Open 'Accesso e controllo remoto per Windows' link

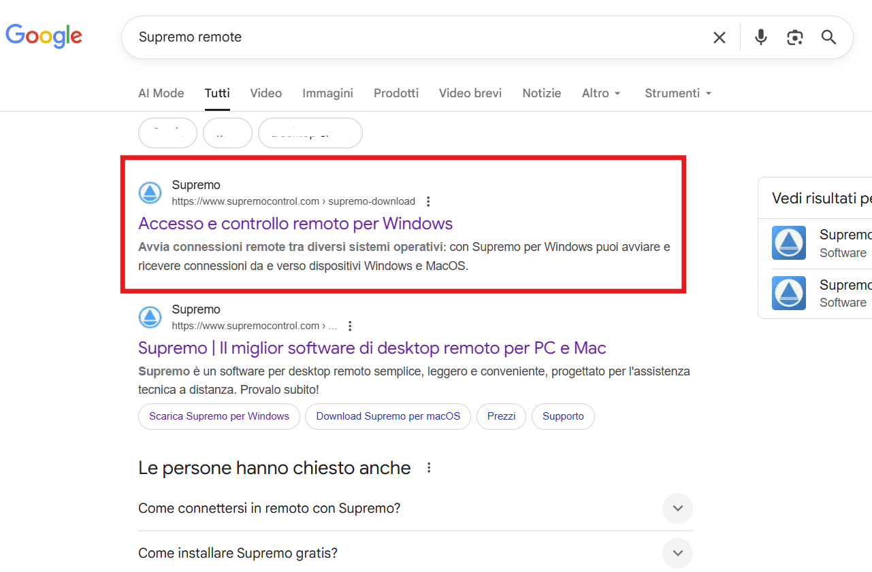point(295,224)
